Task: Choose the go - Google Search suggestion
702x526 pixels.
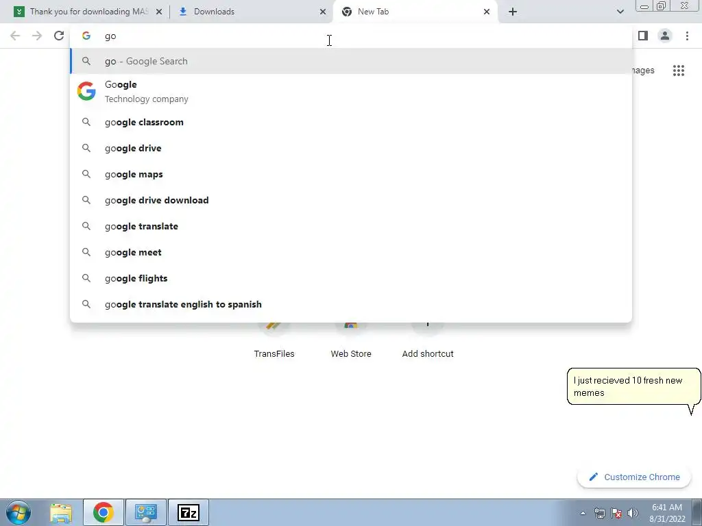Action: tap(351, 61)
